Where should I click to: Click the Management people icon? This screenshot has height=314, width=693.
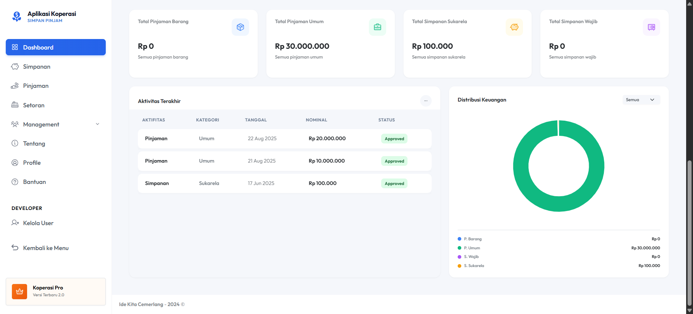click(x=15, y=124)
